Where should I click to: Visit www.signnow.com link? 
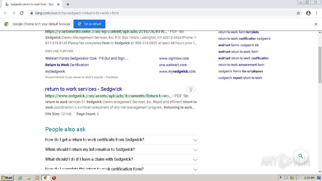[174, 58]
